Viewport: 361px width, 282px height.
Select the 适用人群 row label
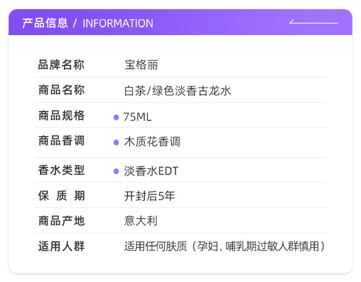(61, 246)
